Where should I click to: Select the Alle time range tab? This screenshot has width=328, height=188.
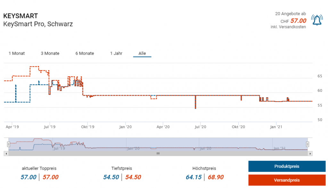coord(142,53)
